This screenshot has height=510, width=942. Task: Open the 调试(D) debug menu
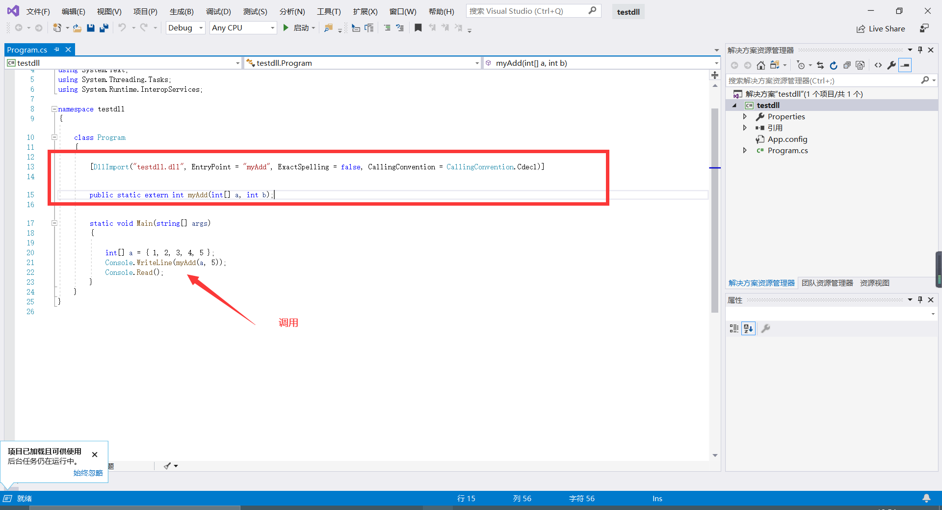tap(218, 11)
